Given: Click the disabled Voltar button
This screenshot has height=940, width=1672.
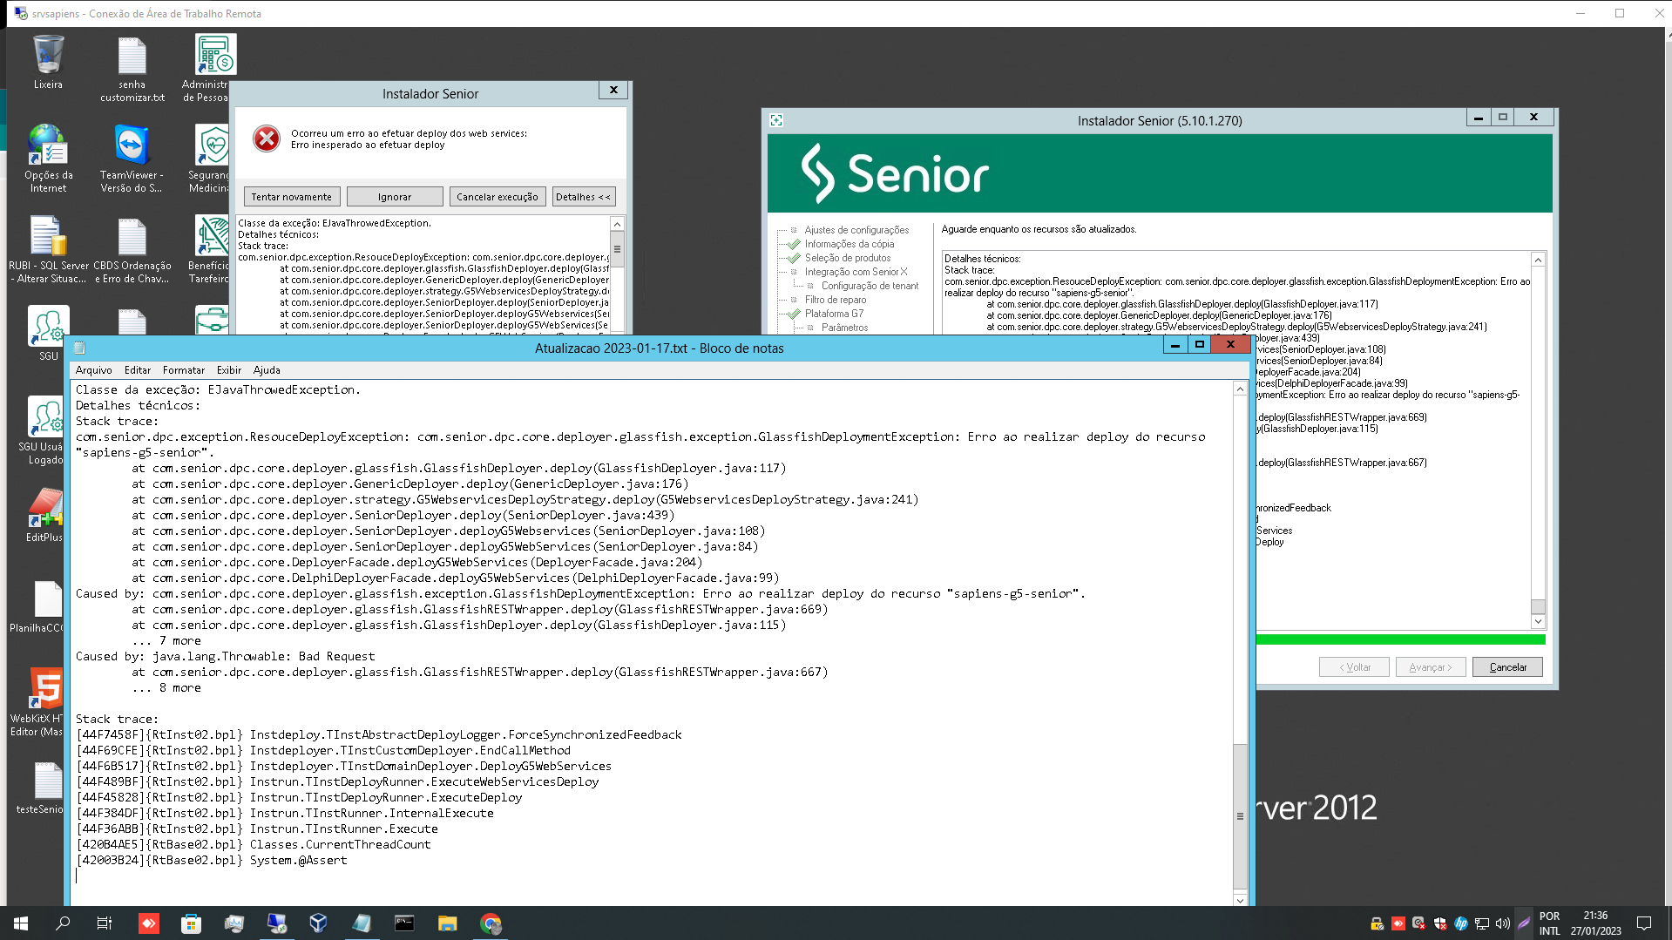Looking at the screenshot, I should [1354, 667].
